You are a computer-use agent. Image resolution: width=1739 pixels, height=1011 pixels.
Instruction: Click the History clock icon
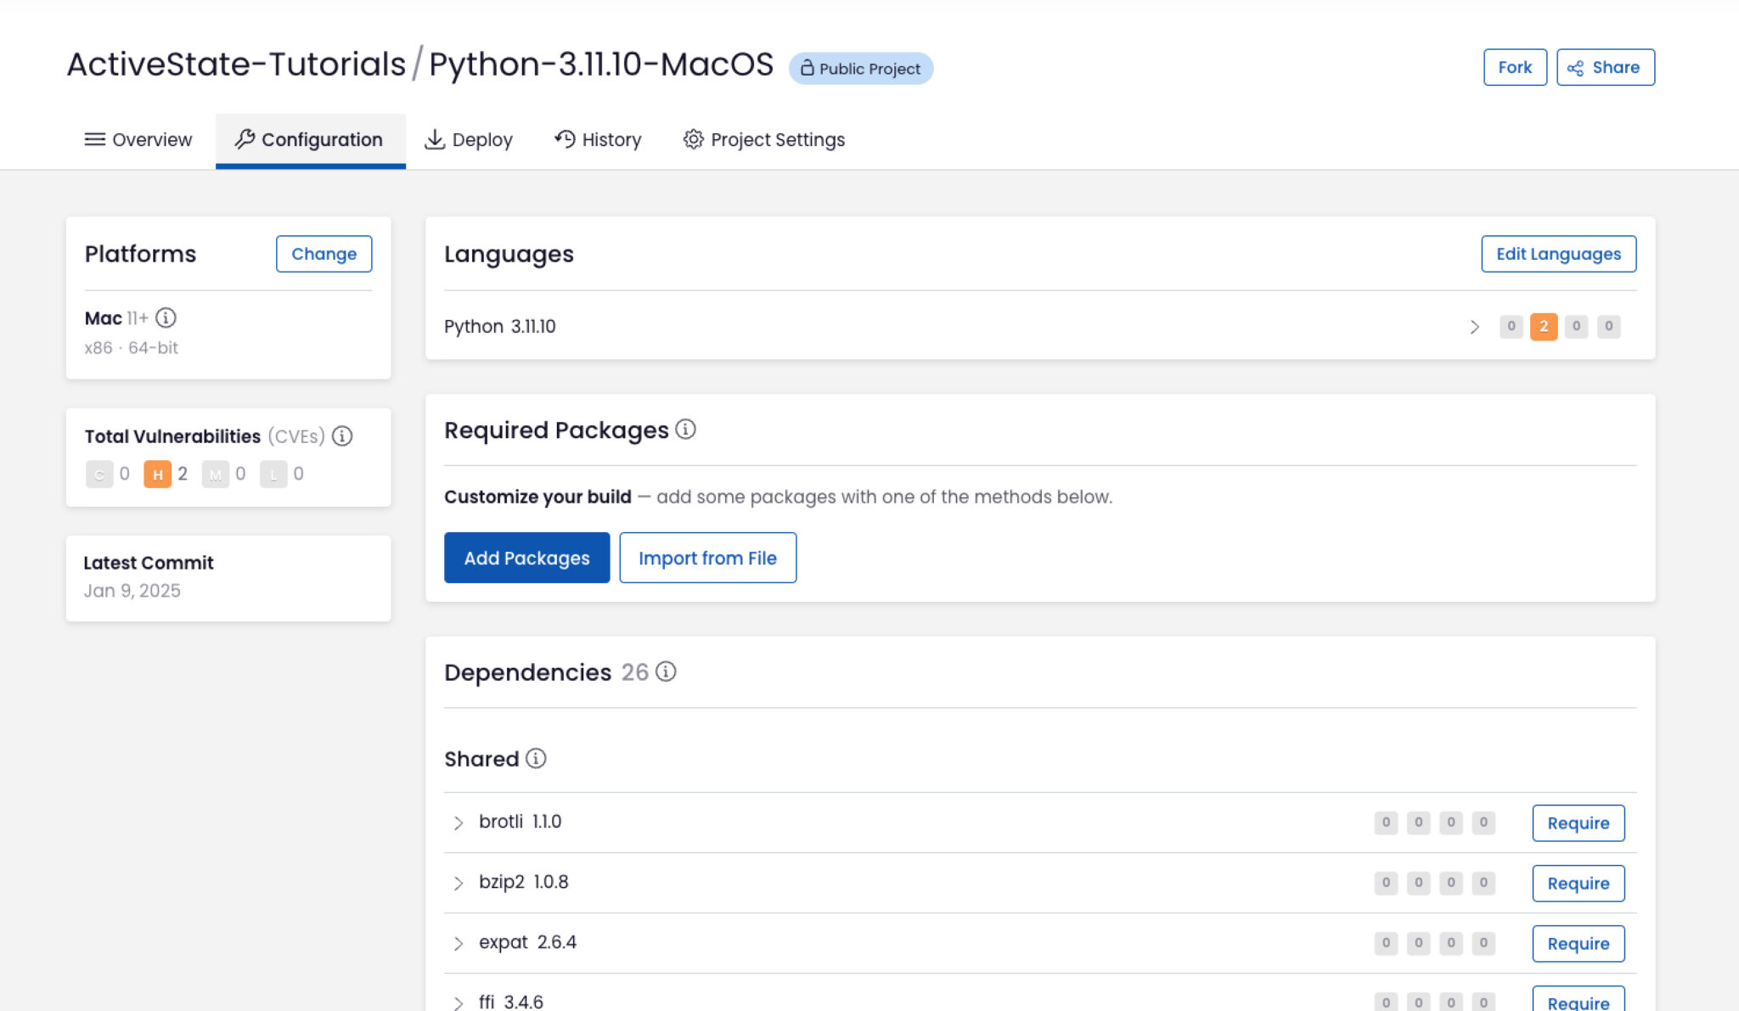pos(565,138)
